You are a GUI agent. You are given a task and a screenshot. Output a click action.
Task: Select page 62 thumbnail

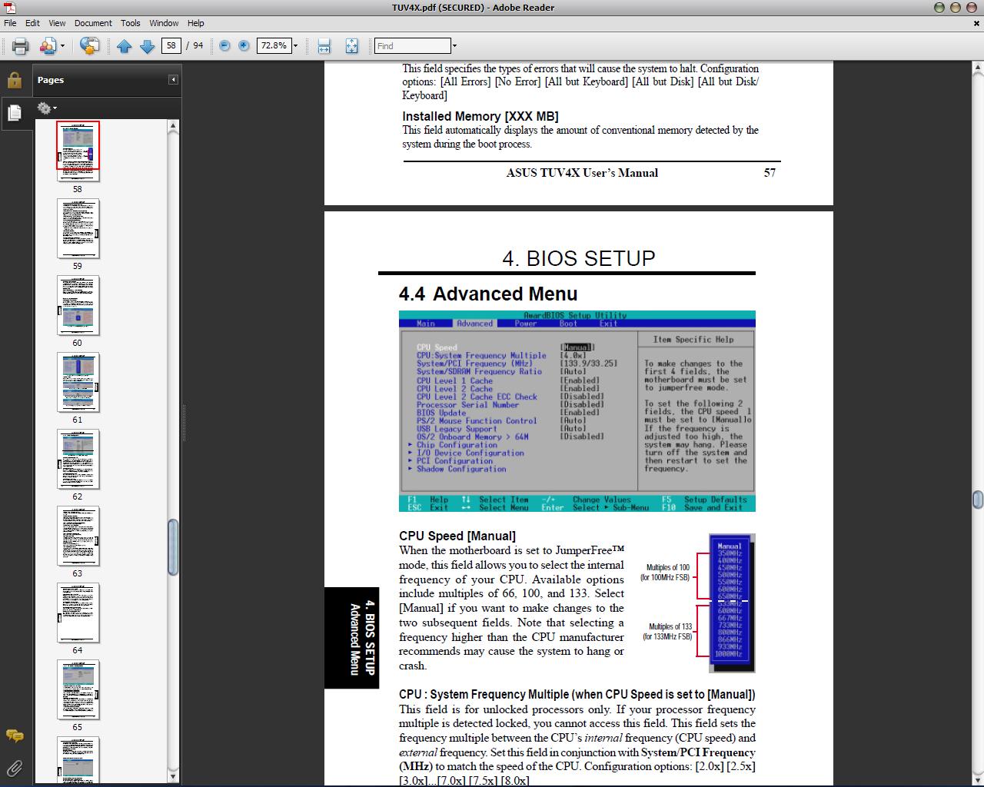[78, 460]
